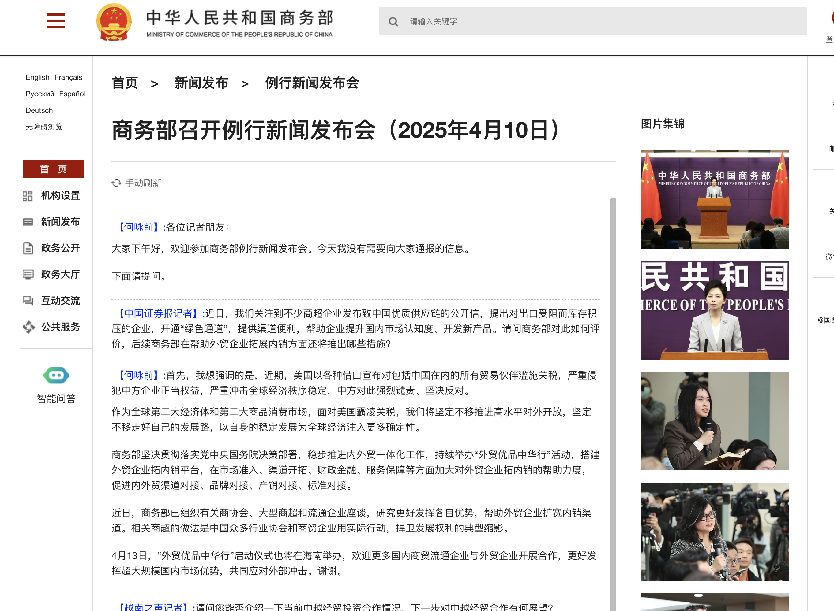Click 智能问答 label
The image size is (834, 611).
56,399
